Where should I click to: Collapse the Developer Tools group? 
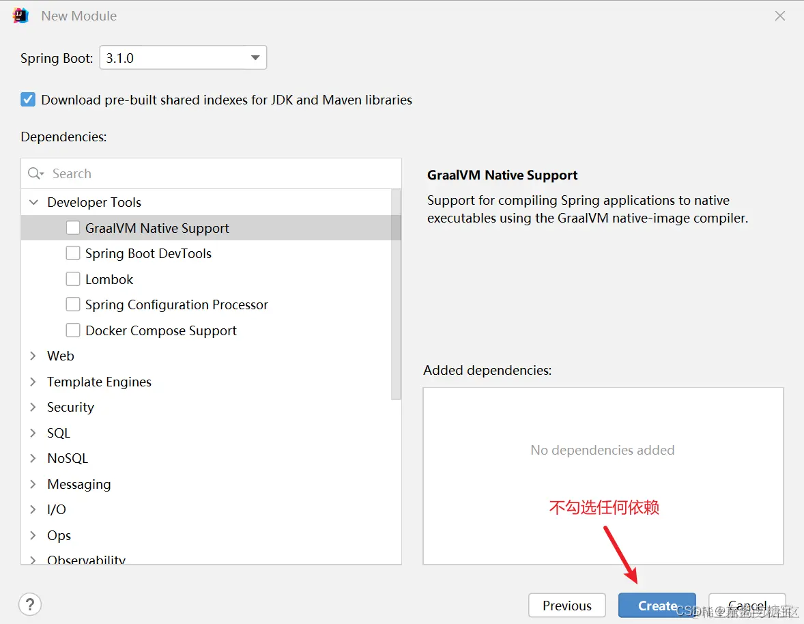[x=33, y=202]
